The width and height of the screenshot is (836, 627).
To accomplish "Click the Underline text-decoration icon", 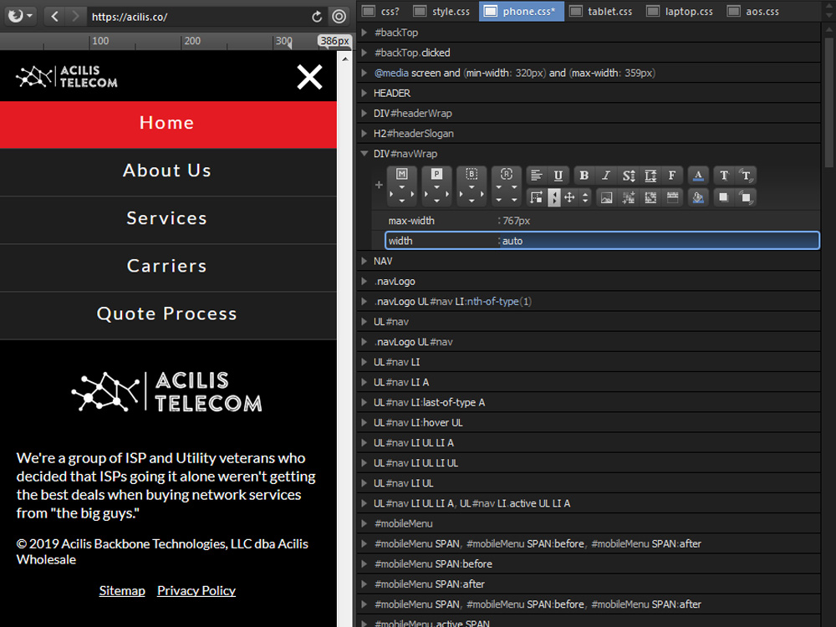I will coord(558,176).
